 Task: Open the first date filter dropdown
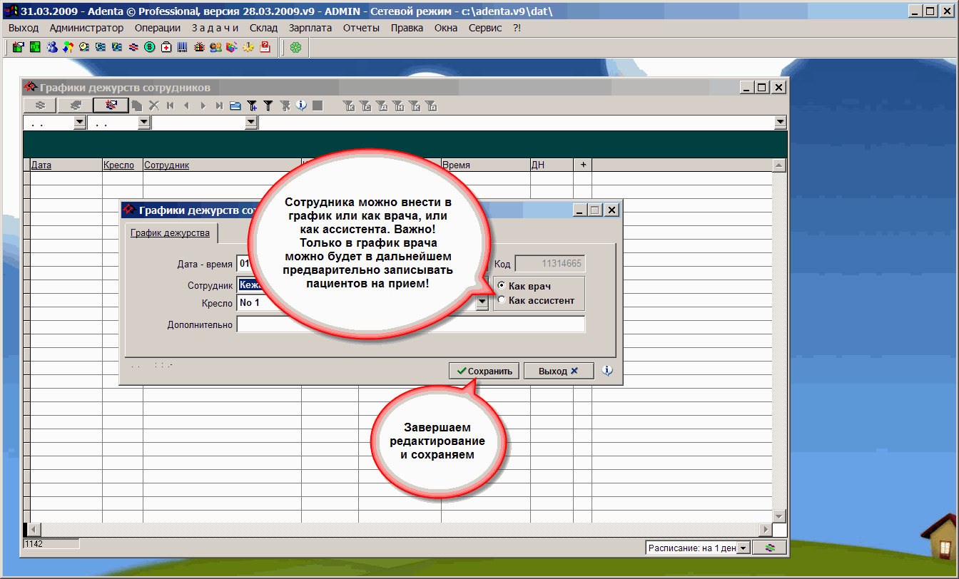click(79, 123)
